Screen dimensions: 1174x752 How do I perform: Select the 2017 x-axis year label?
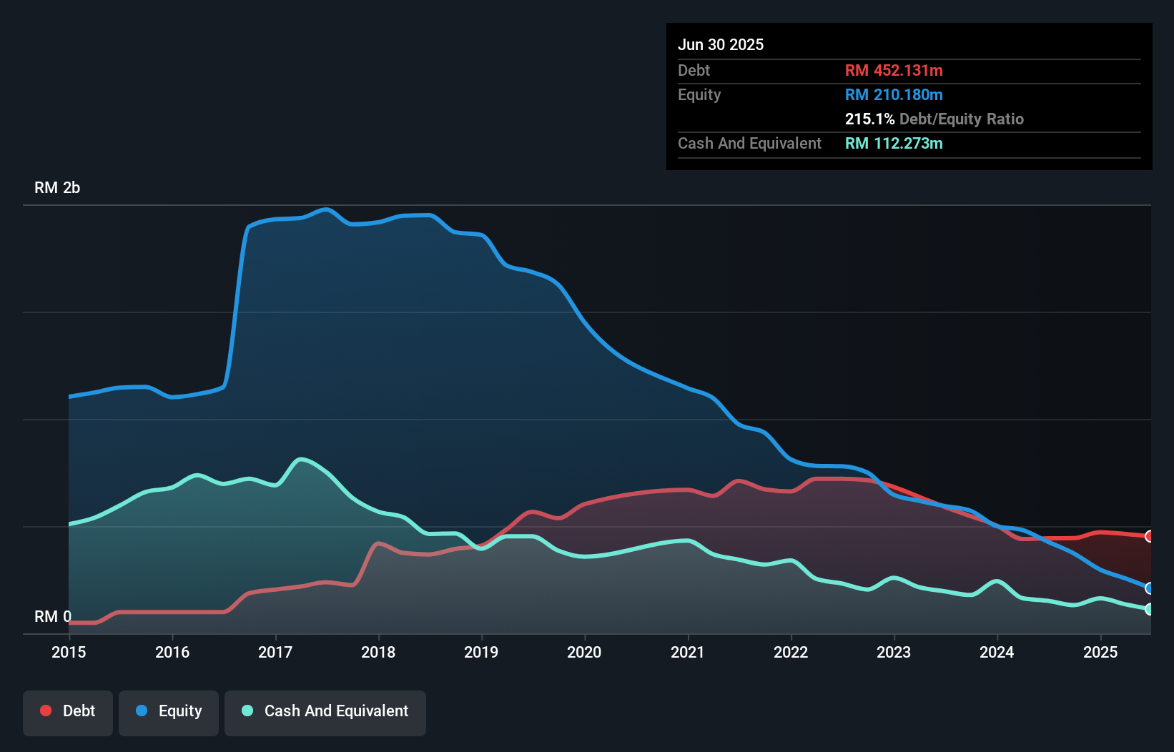[275, 652]
